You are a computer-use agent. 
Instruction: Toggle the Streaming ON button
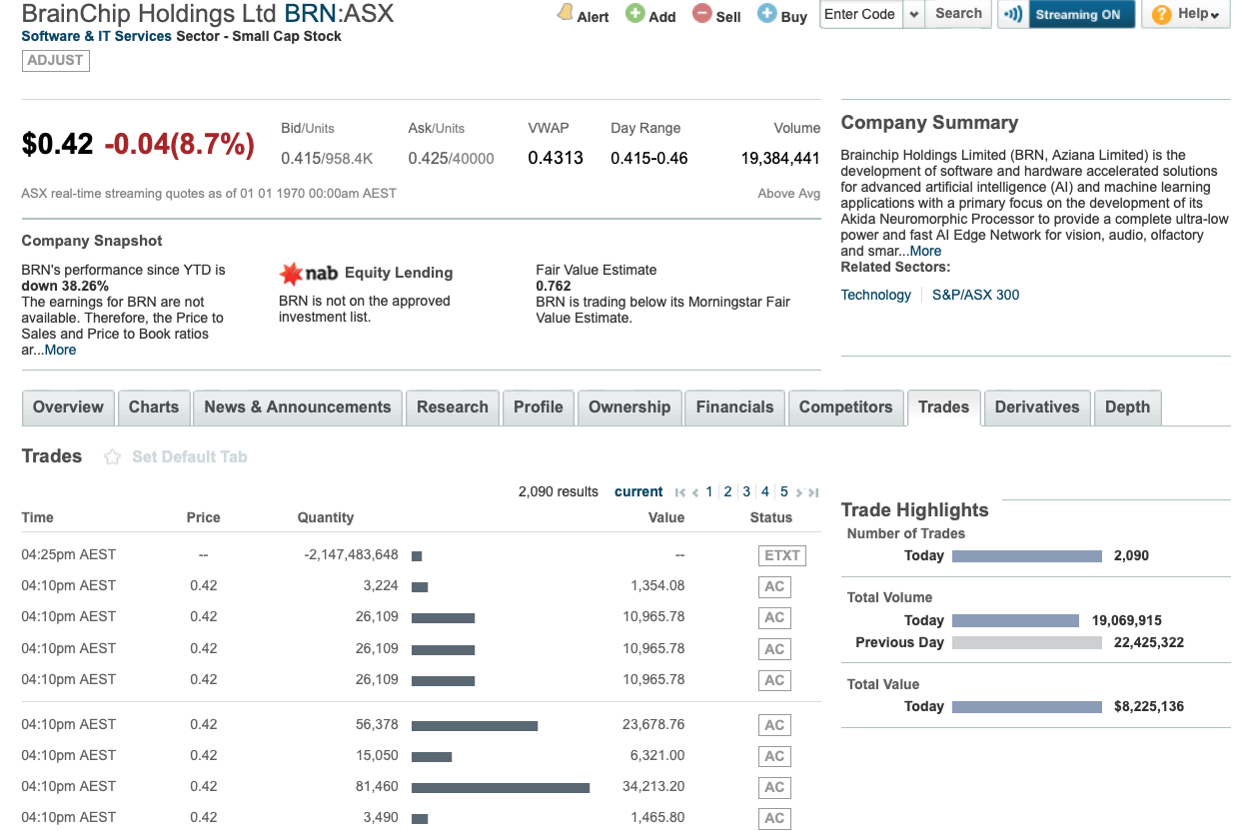pyautogui.click(x=1081, y=14)
